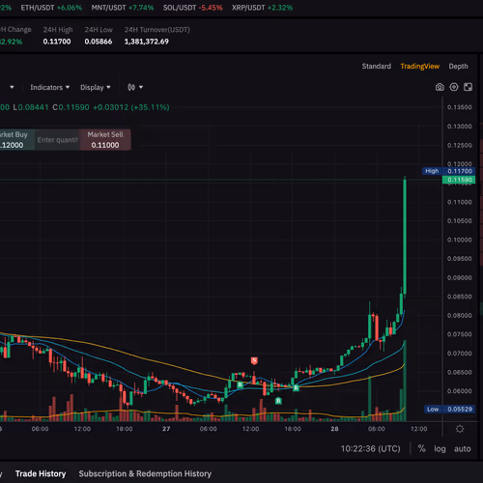Click the red S sell marker
Image resolution: width=483 pixels, height=483 pixels.
(x=254, y=360)
